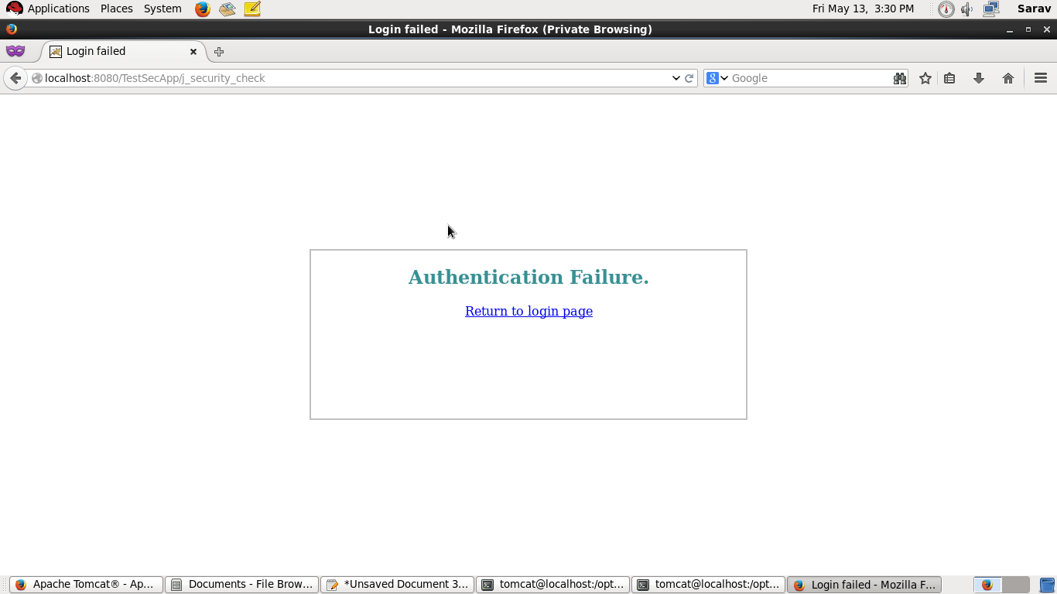Image resolution: width=1057 pixels, height=594 pixels.
Task: Open the URL bar history dropdown
Action: (x=676, y=77)
